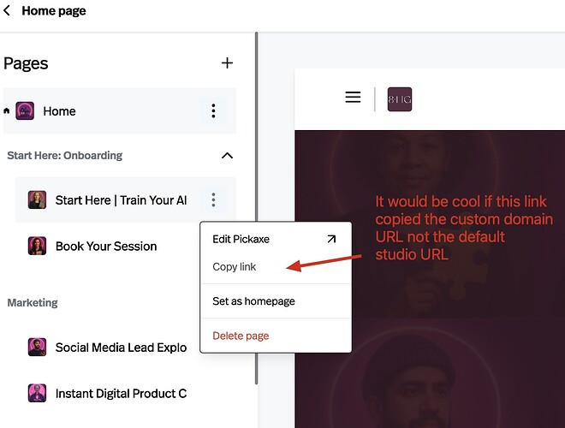Screen dimensions: 565x428
Task: Collapse the Start Here: Onboarding section
Action: (x=227, y=156)
